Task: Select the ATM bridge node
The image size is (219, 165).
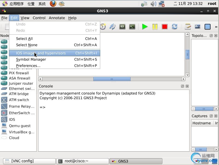Action: (x=18, y=94)
